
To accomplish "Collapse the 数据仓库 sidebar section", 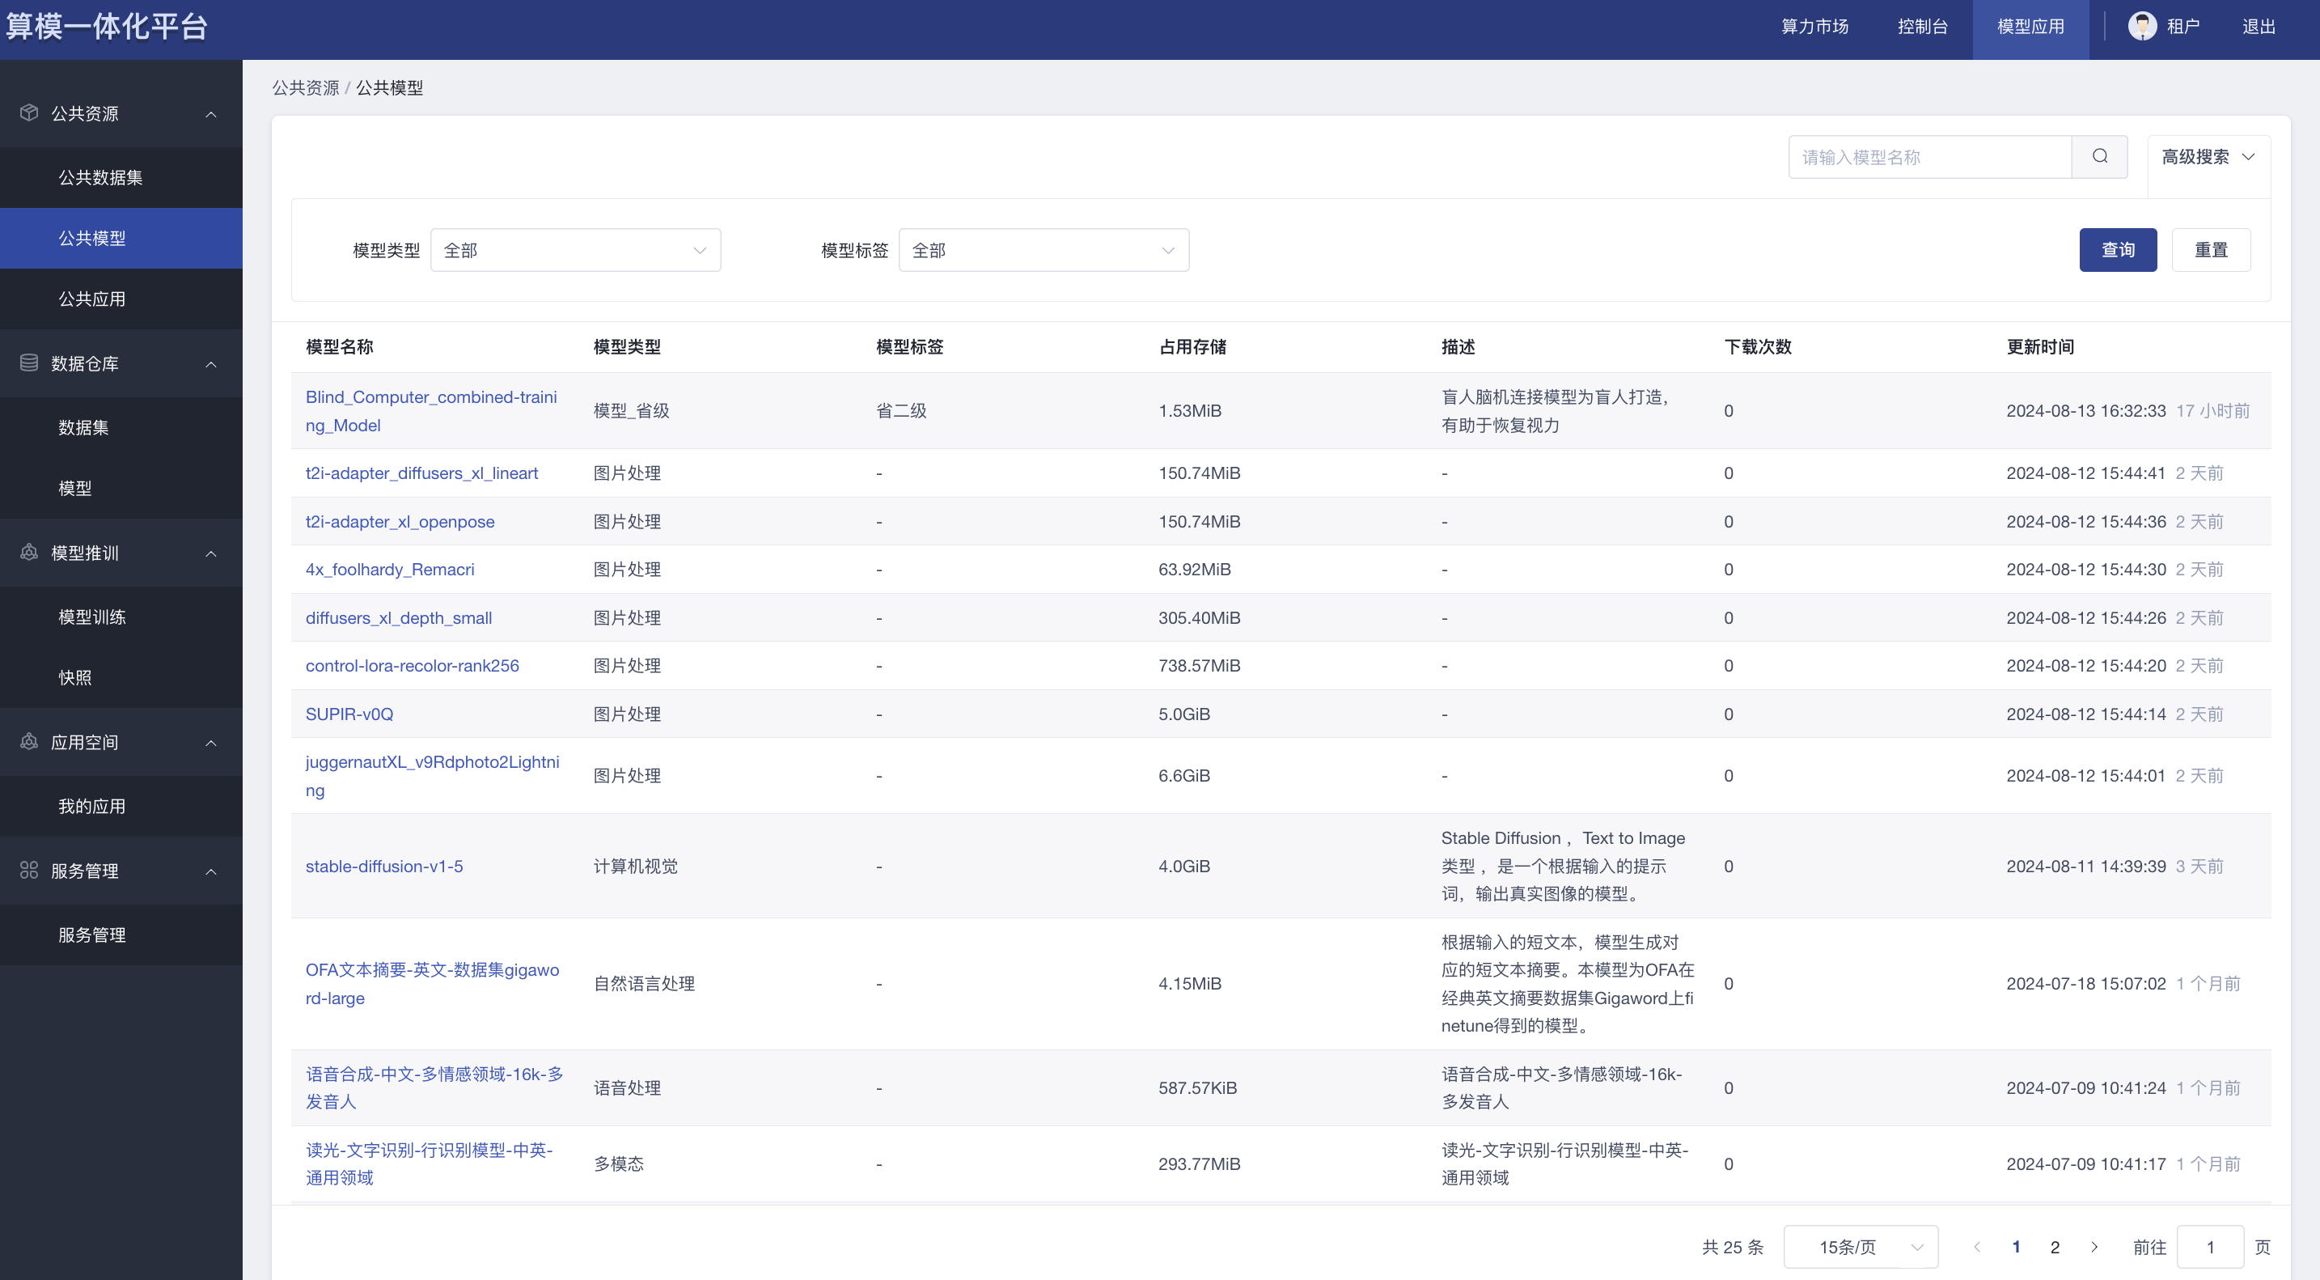I will tap(211, 364).
